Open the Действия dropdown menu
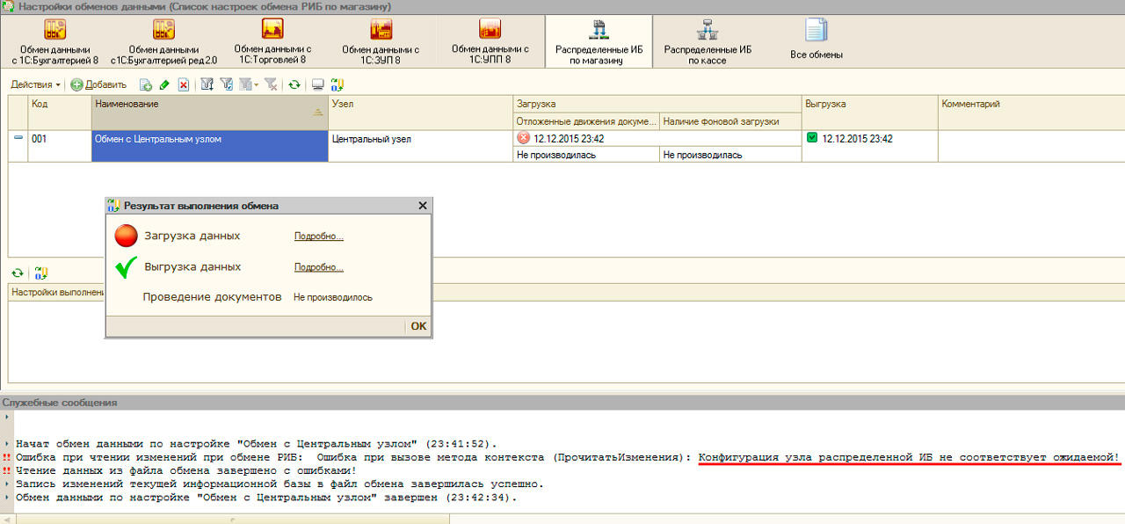Image resolution: width=1125 pixels, height=524 pixels. (x=35, y=85)
